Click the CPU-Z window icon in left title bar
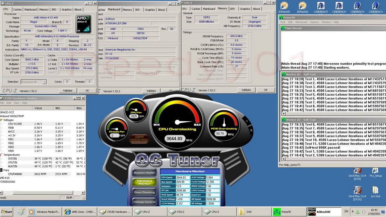 (3, 3)
